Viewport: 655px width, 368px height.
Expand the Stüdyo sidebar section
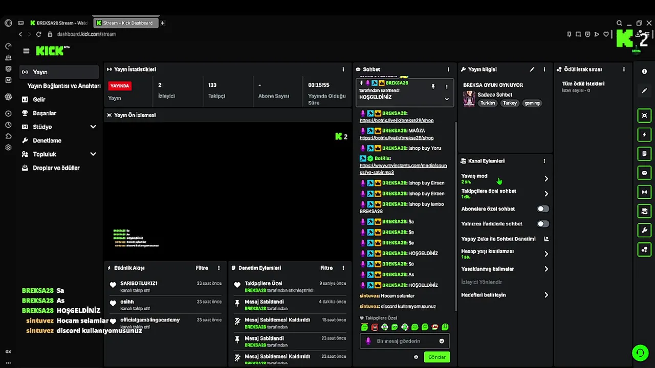pos(93,127)
